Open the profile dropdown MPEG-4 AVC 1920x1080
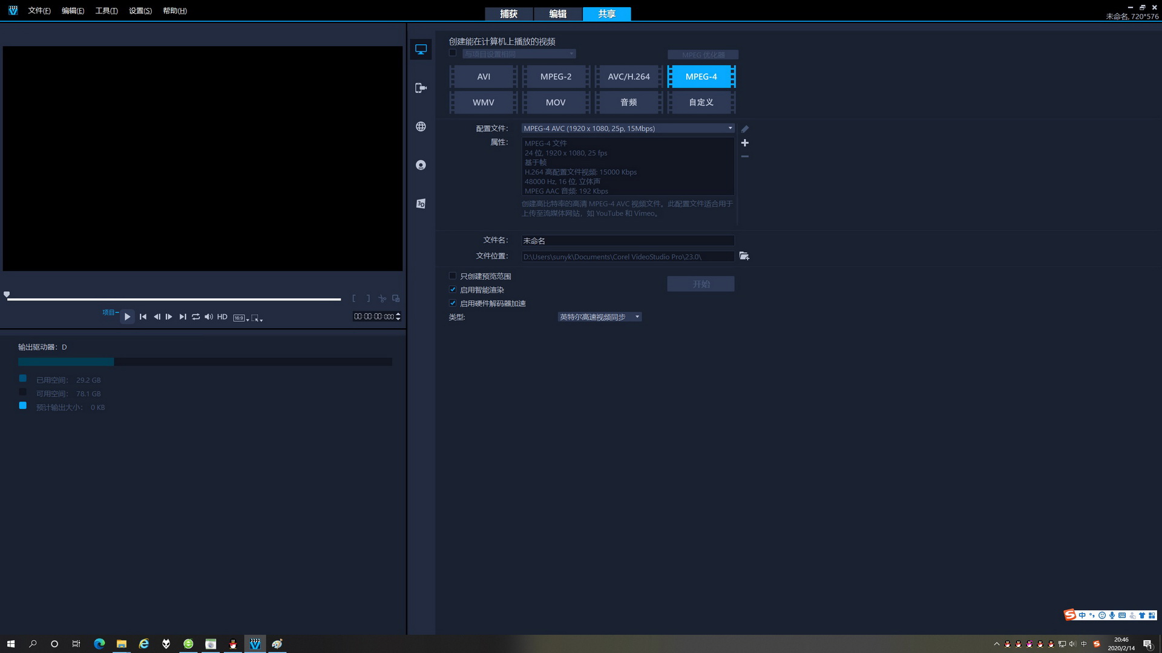1162x653 pixels. point(628,128)
